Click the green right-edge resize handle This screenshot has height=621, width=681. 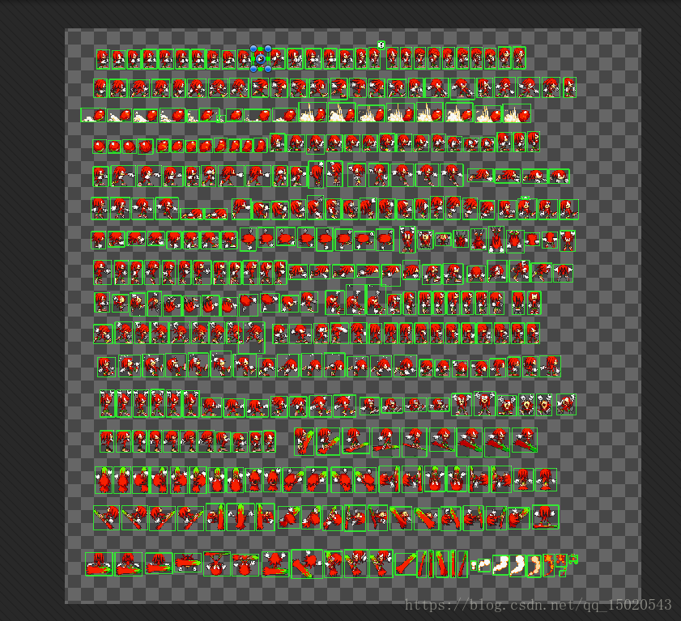[x=267, y=58]
